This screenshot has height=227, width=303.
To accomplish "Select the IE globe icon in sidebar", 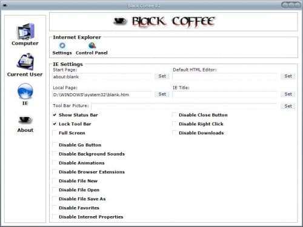I will coord(25,91).
